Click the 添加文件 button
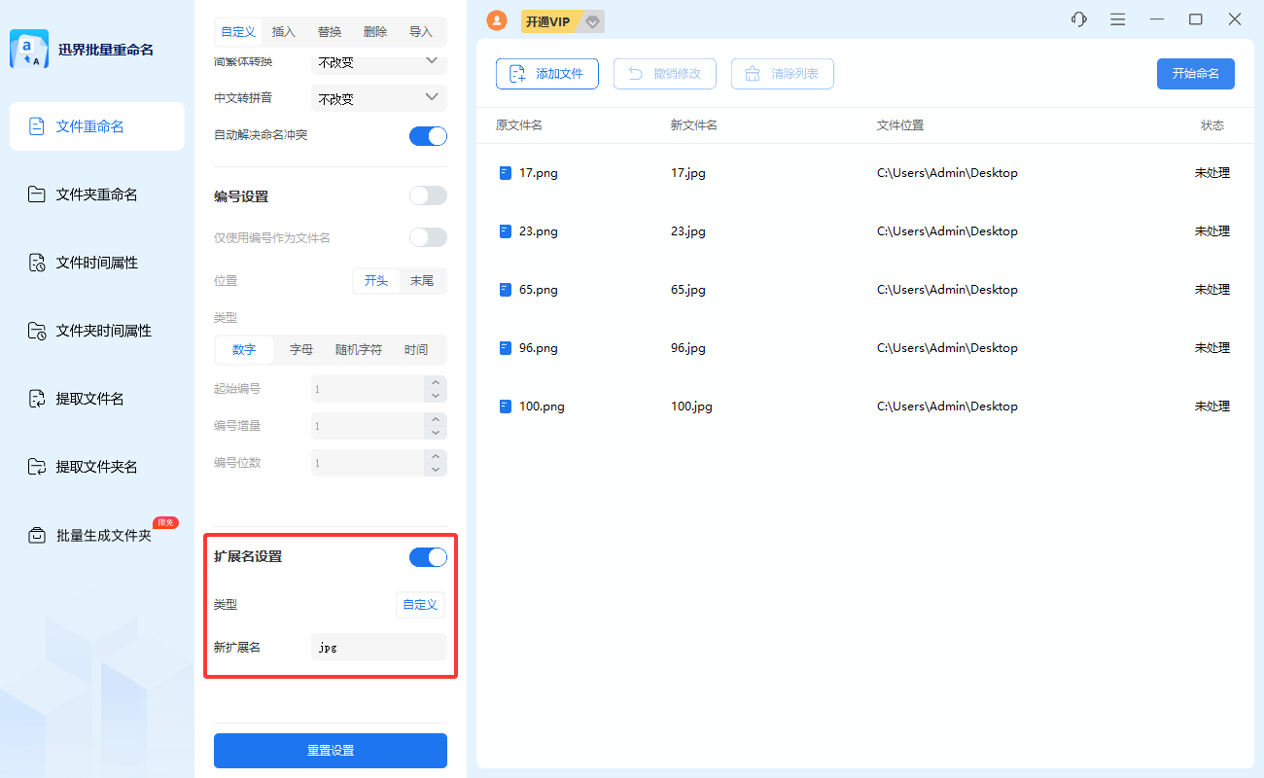The height and width of the screenshot is (778, 1264). [x=546, y=74]
